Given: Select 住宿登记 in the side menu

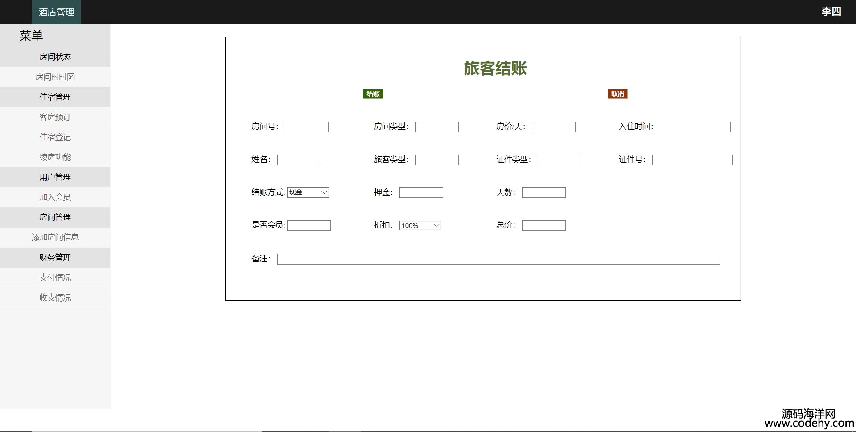Looking at the screenshot, I should point(55,137).
